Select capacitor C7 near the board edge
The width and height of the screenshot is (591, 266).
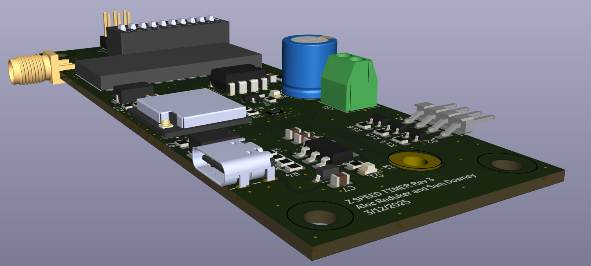click(339, 179)
